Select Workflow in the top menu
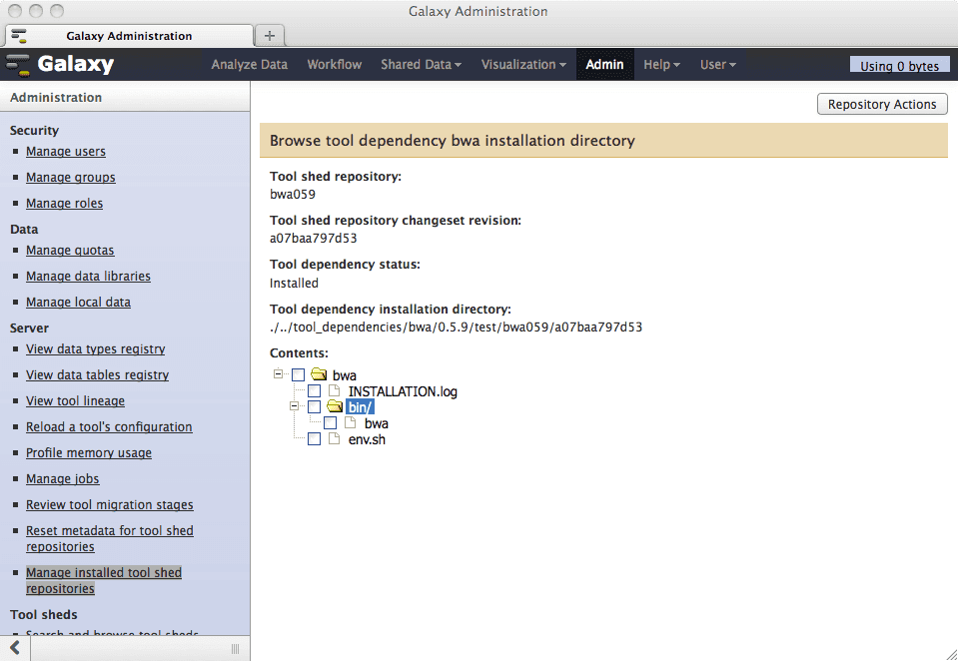The height and width of the screenshot is (661, 958). pyautogui.click(x=334, y=65)
